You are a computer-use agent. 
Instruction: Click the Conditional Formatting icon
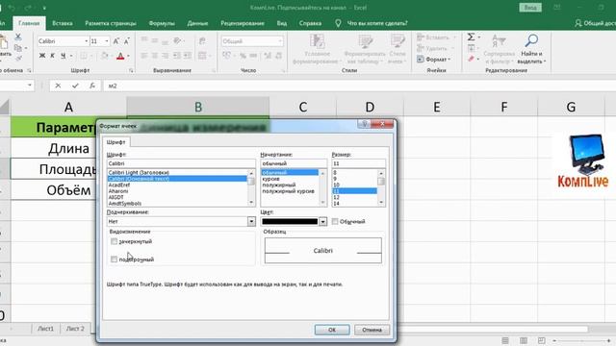click(317, 41)
